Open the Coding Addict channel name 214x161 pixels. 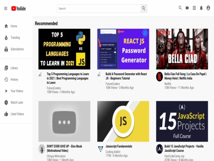click(x=113, y=152)
